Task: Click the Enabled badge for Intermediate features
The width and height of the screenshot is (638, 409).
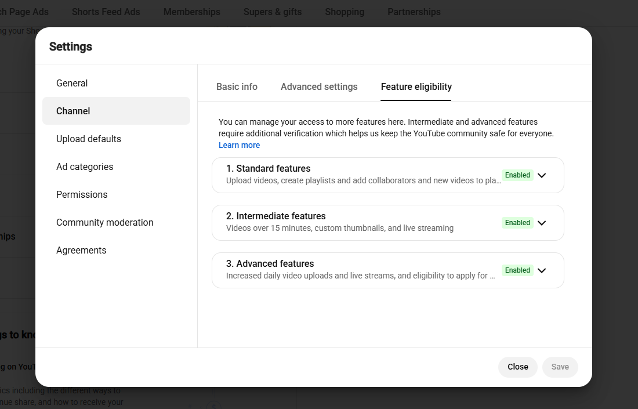Action: pos(517,223)
